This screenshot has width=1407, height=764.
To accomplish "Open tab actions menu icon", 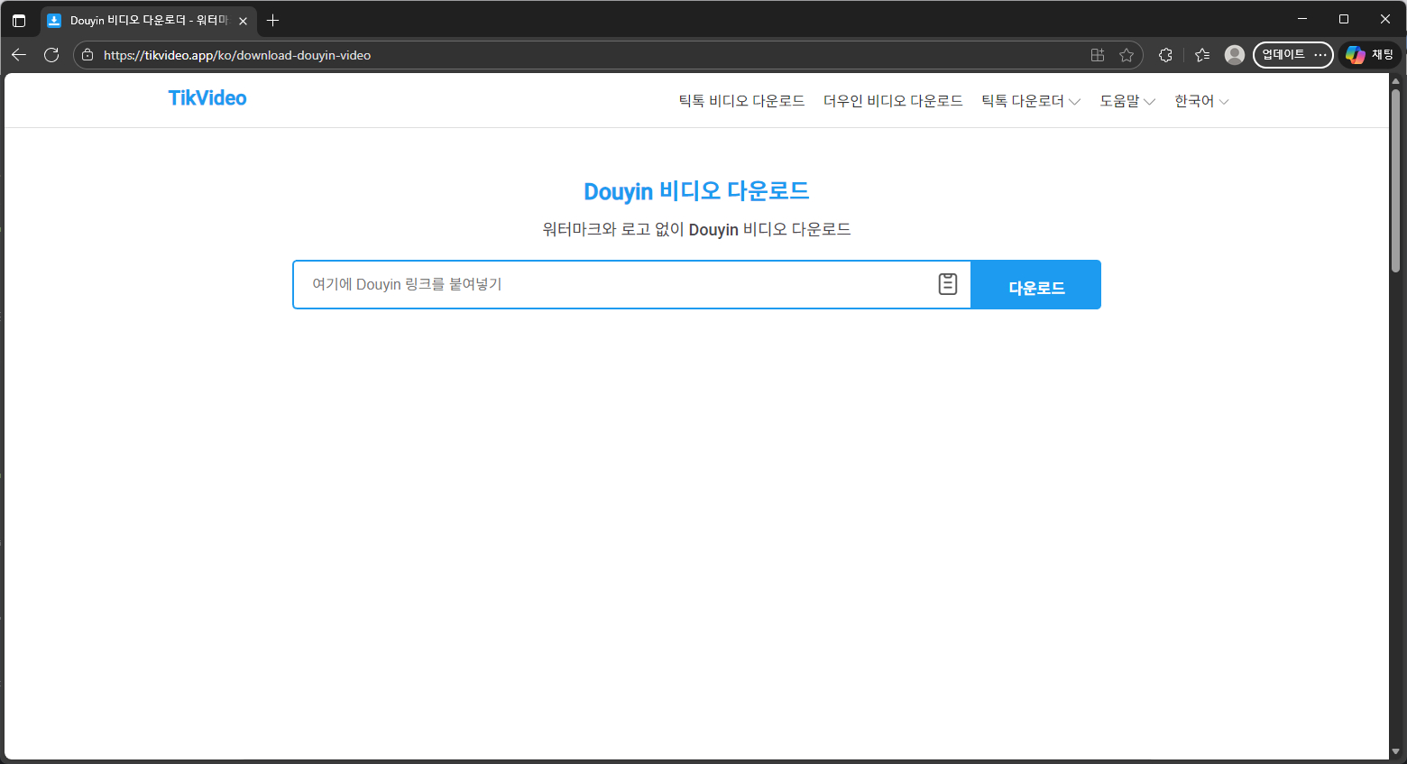I will point(19,20).
